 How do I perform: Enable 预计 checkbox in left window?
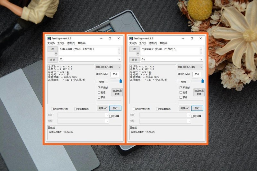pyautogui.click(x=99, y=97)
